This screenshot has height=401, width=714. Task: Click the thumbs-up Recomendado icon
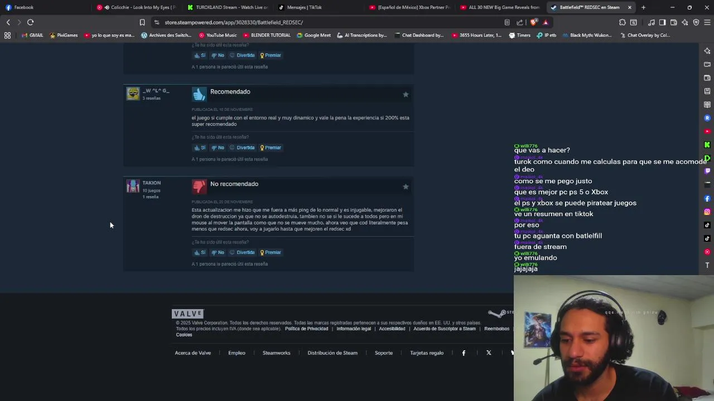tap(199, 94)
